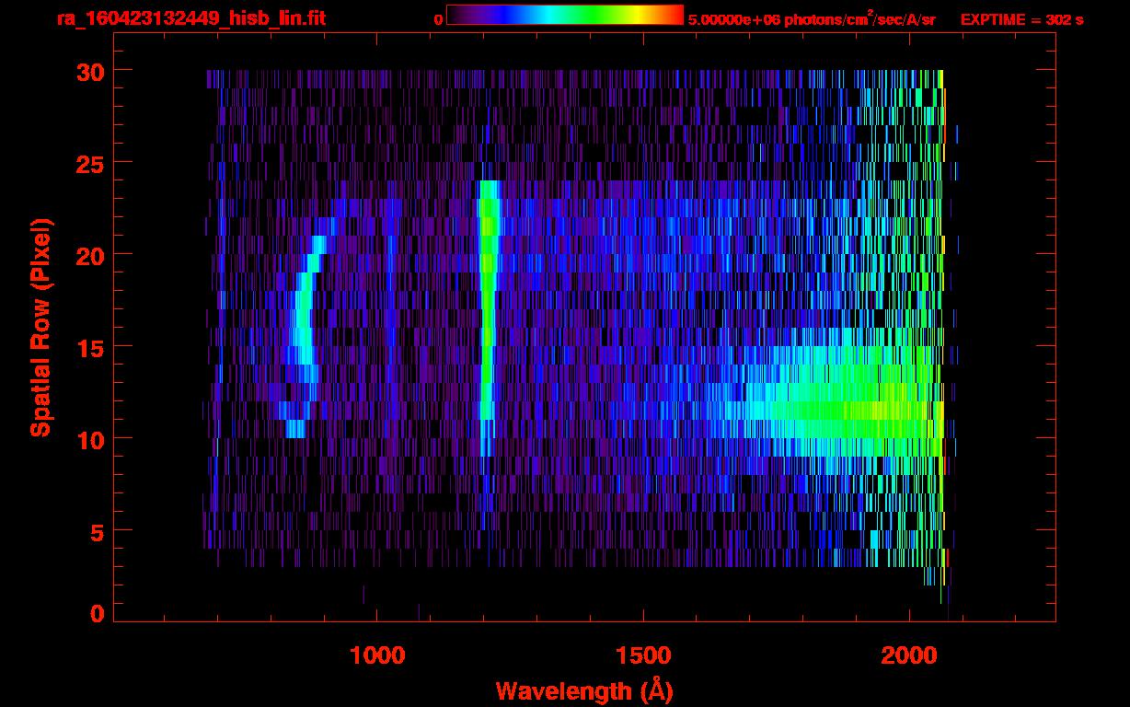Click the 2000 tick label on wavelength axis
This screenshot has height=707, width=1130.
tap(909, 655)
